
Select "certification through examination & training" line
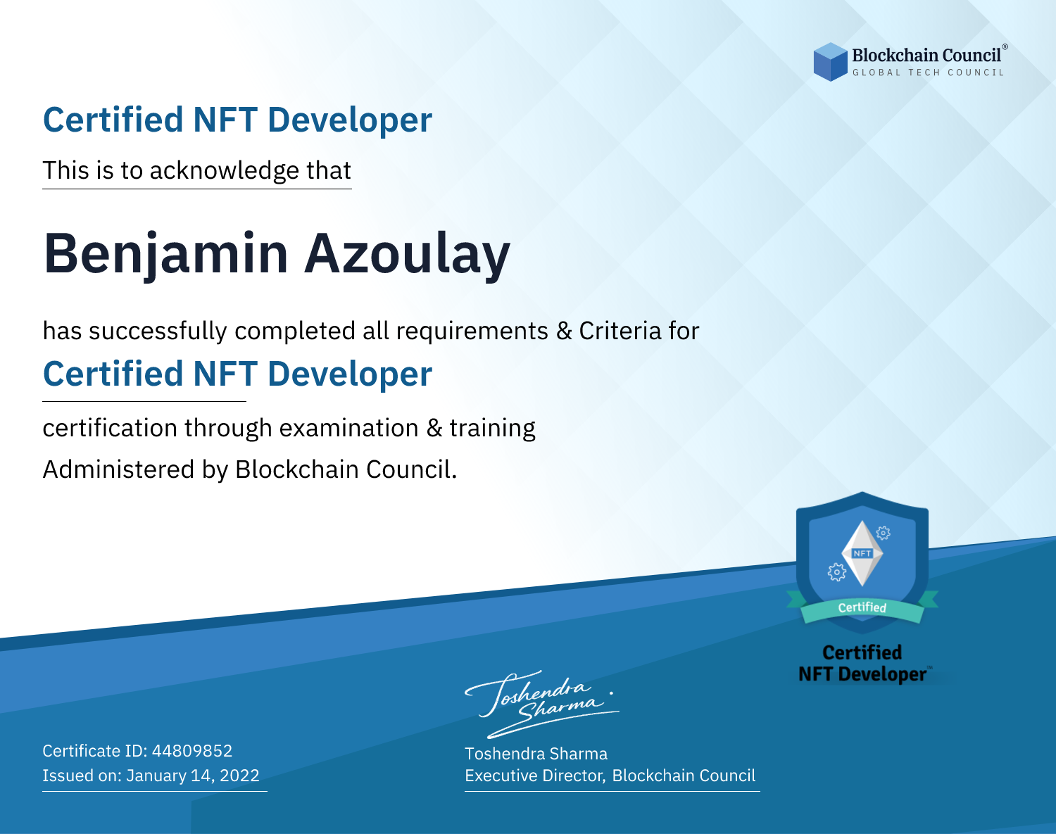[289, 428]
